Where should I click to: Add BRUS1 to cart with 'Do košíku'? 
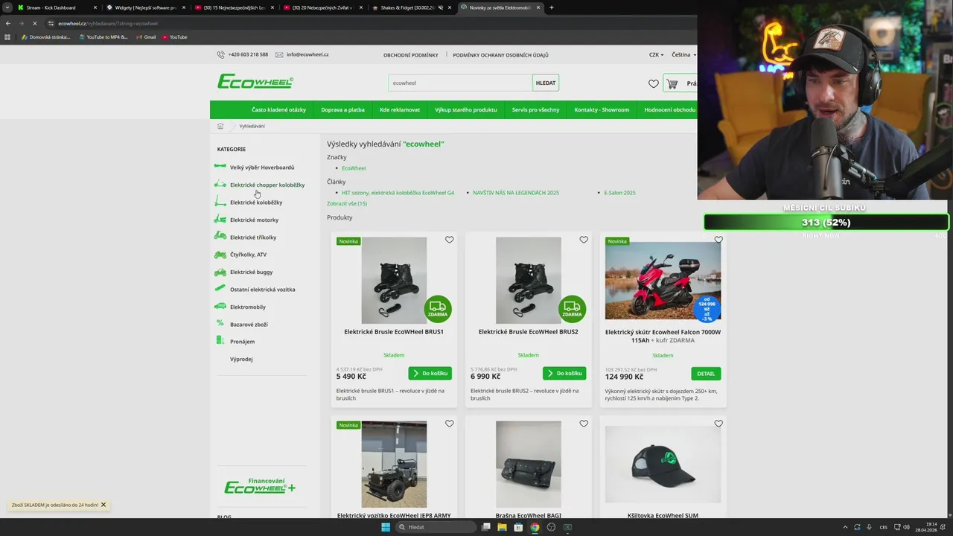(x=430, y=373)
